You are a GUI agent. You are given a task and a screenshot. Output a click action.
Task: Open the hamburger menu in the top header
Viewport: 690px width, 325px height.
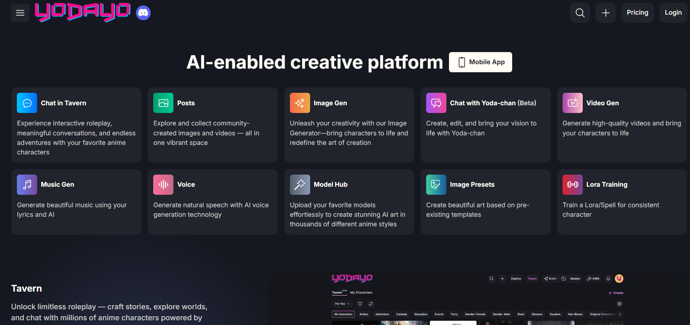coord(20,13)
